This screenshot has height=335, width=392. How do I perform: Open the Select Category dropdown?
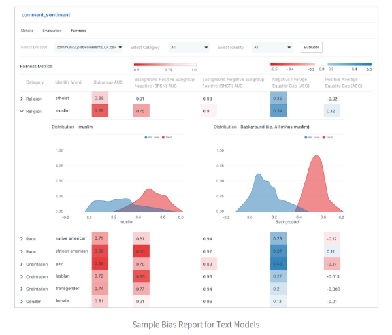(x=188, y=47)
